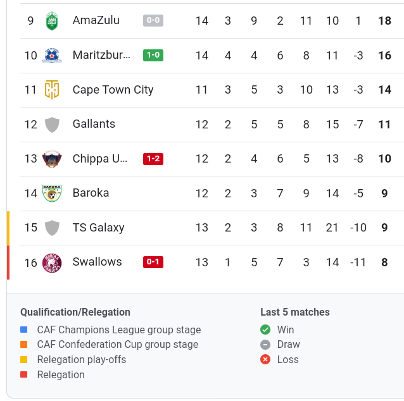Click the Chippa United club crest
The width and height of the screenshot is (404, 401).
click(x=52, y=159)
